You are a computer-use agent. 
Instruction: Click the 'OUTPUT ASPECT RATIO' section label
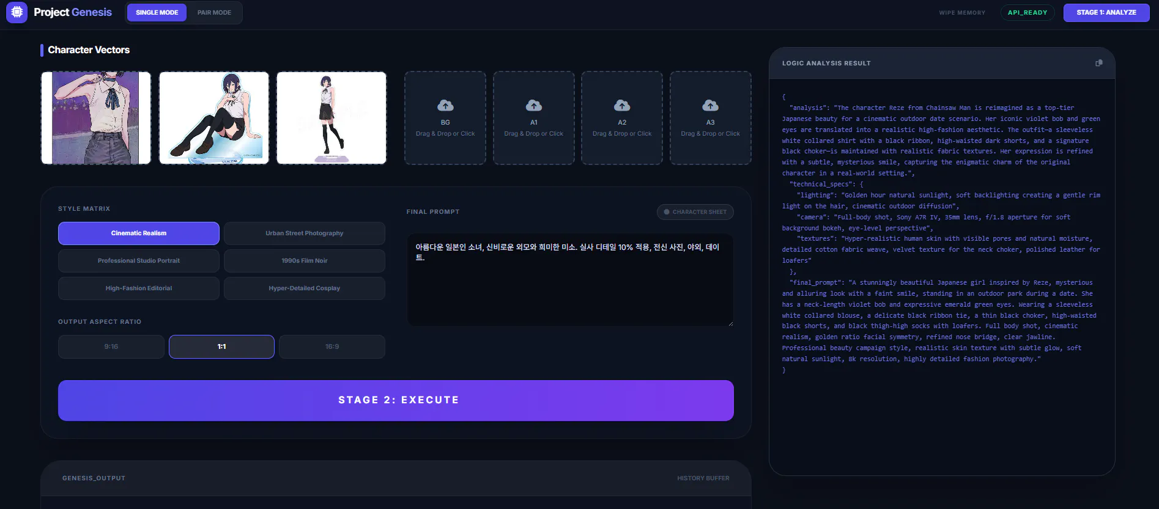[100, 322]
